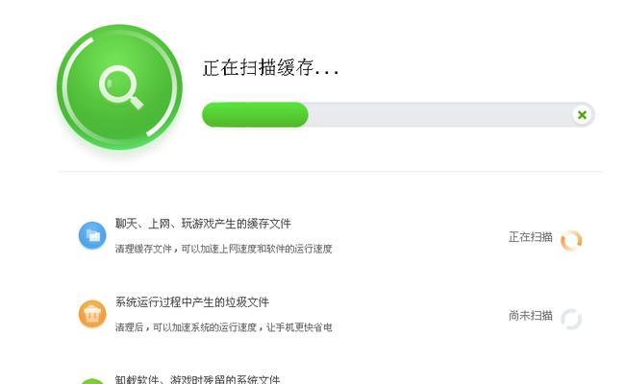Image resolution: width=626 pixels, height=384 pixels.
Task: Click the 正在扫描 status label
Action: click(x=531, y=237)
